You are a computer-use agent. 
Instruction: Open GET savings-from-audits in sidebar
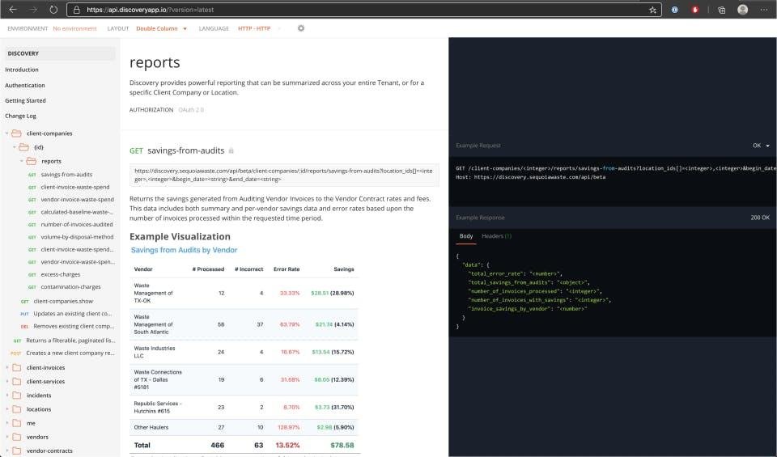[x=66, y=174]
